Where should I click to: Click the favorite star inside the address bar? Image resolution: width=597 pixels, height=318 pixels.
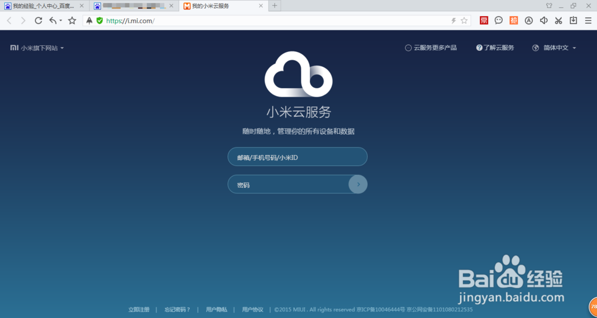coord(464,20)
